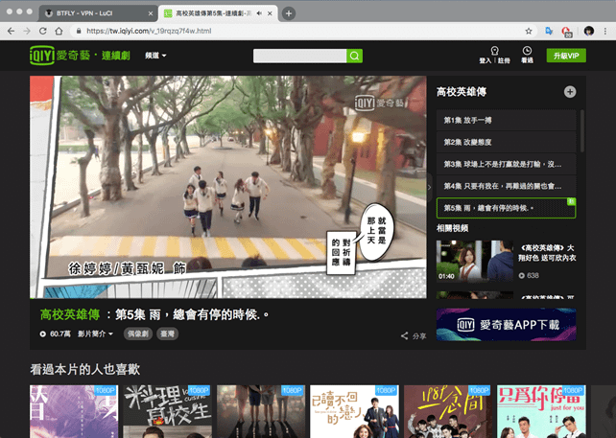
Task: Click 高校英雄傳 green title link below video
Action: pos(70,314)
